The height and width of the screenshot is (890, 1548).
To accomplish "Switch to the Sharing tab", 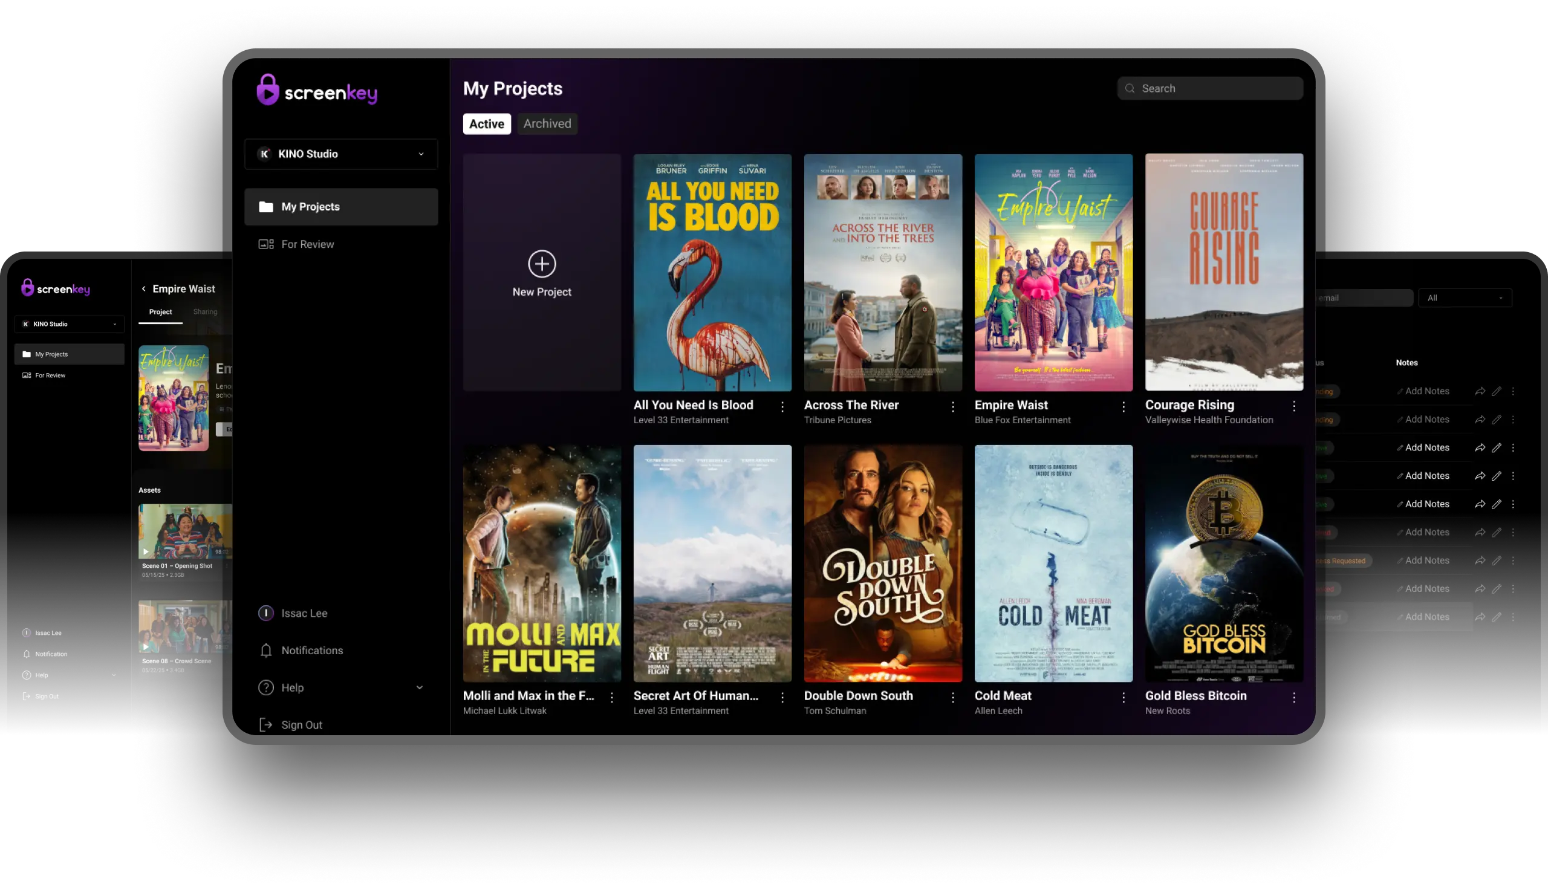I will (205, 312).
